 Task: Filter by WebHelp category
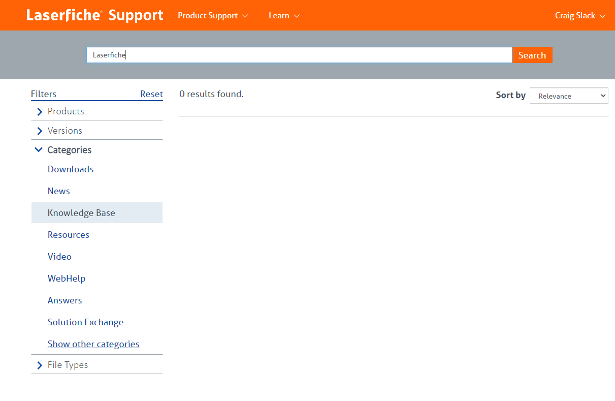coord(67,279)
